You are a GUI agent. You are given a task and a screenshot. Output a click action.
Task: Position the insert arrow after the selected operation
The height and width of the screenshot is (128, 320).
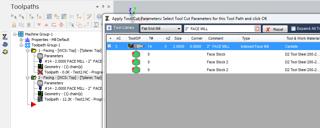click(54, 25)
